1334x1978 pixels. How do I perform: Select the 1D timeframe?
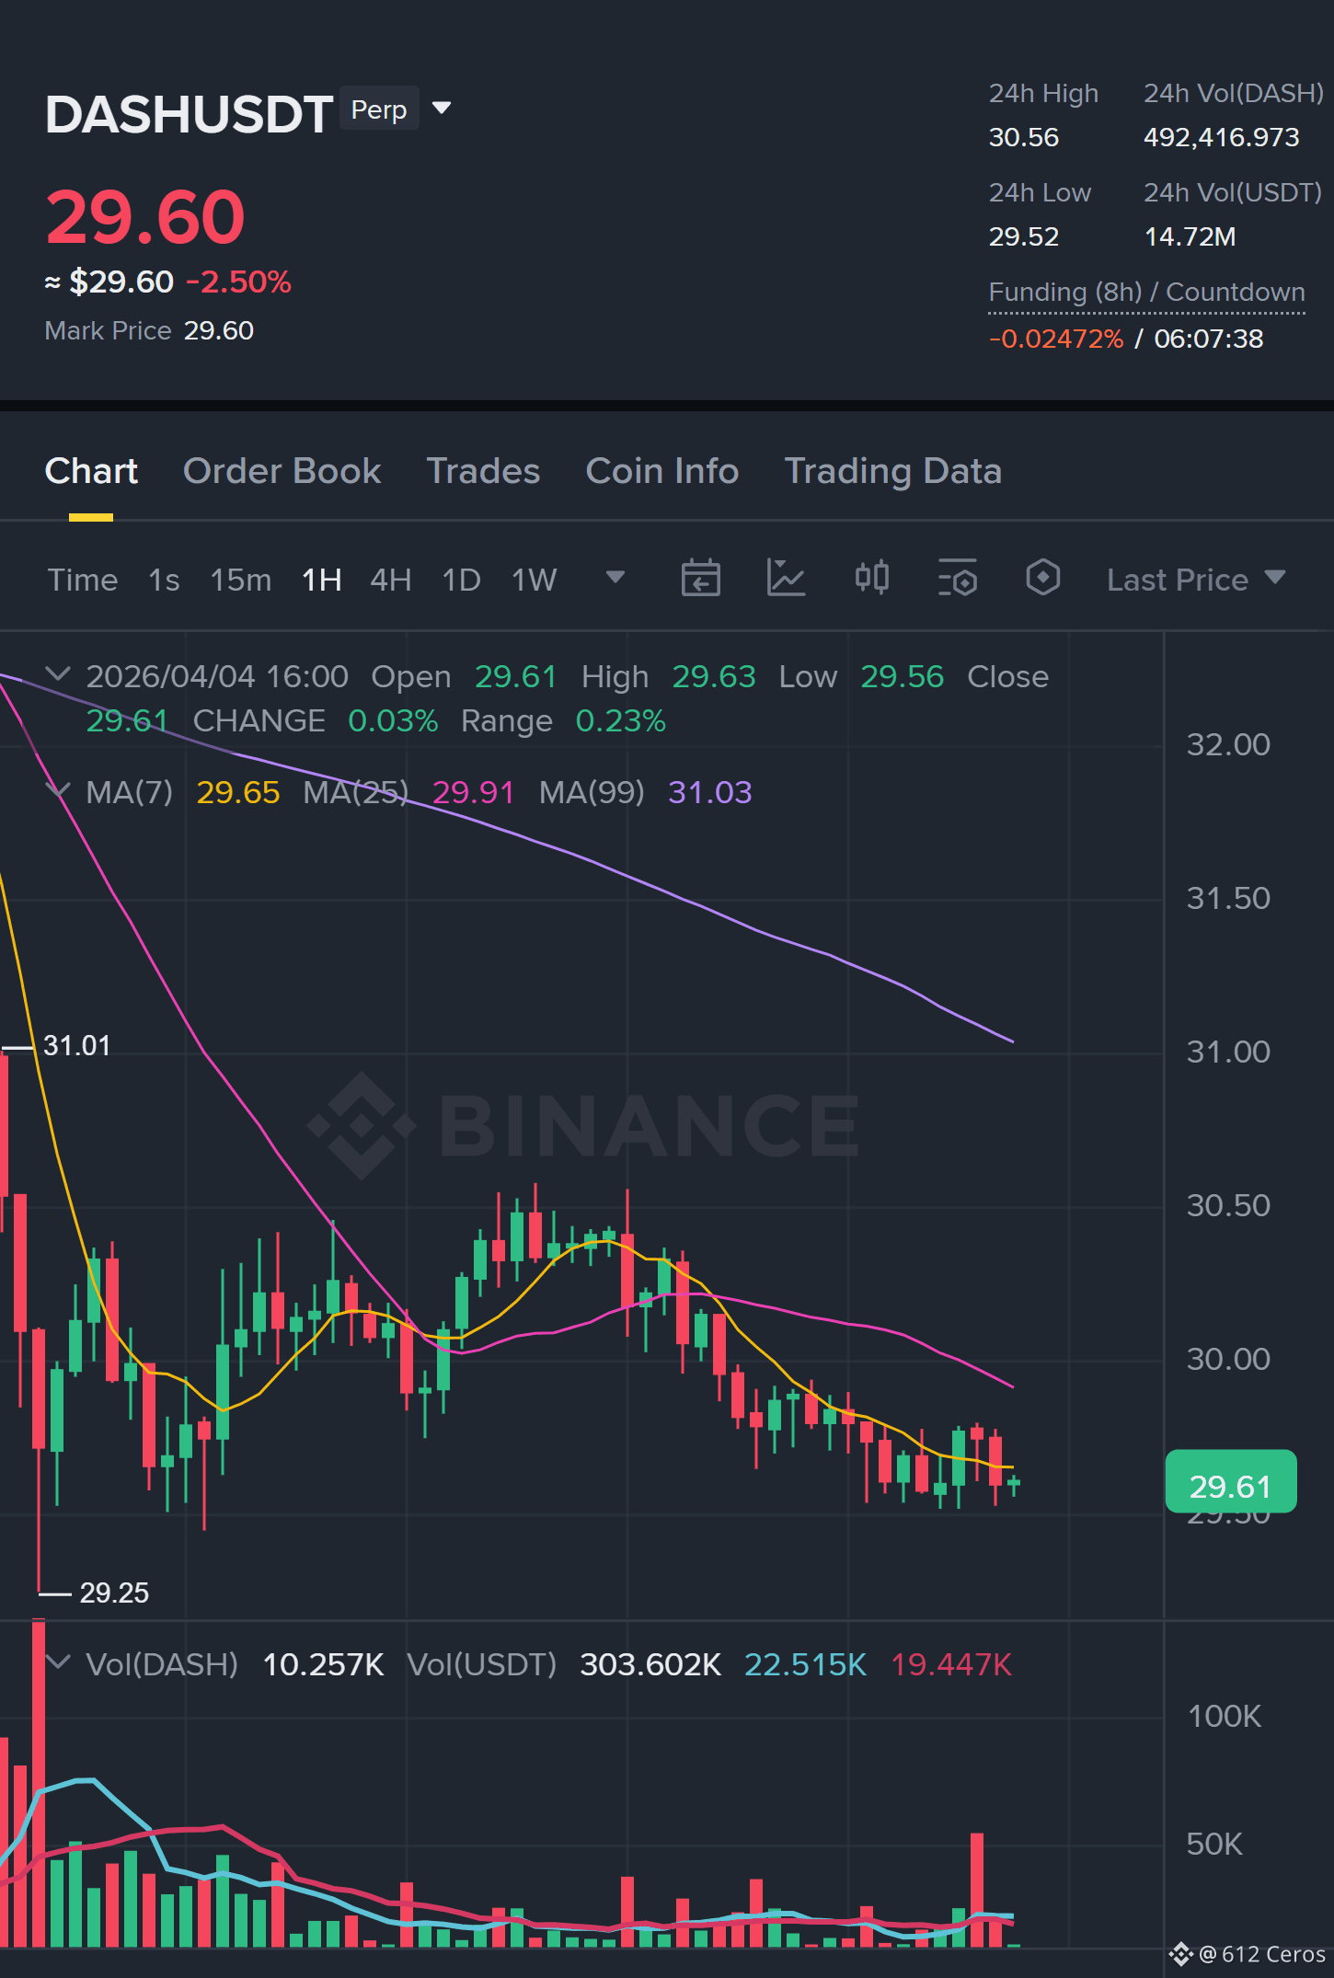pyautogui.click(x=462, y=580)
